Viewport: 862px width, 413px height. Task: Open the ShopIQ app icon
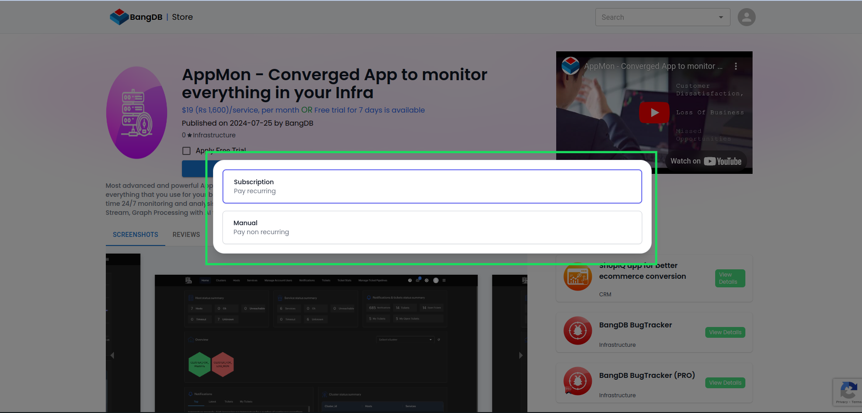[578, 277]
